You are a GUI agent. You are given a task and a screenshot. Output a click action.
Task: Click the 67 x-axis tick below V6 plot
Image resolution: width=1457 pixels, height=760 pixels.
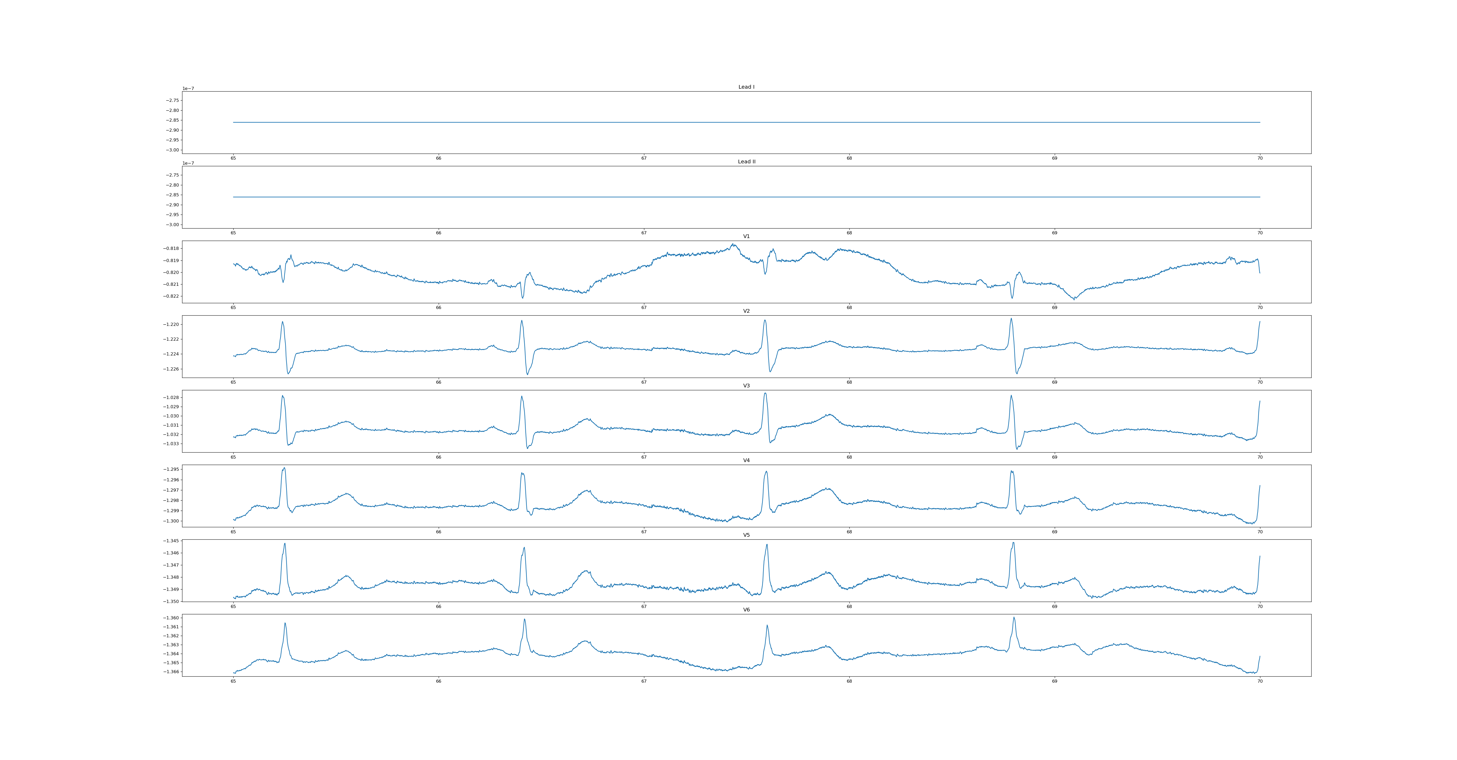tap(644, 681)
